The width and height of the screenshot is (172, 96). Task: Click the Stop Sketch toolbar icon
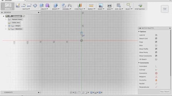[140, 5]
